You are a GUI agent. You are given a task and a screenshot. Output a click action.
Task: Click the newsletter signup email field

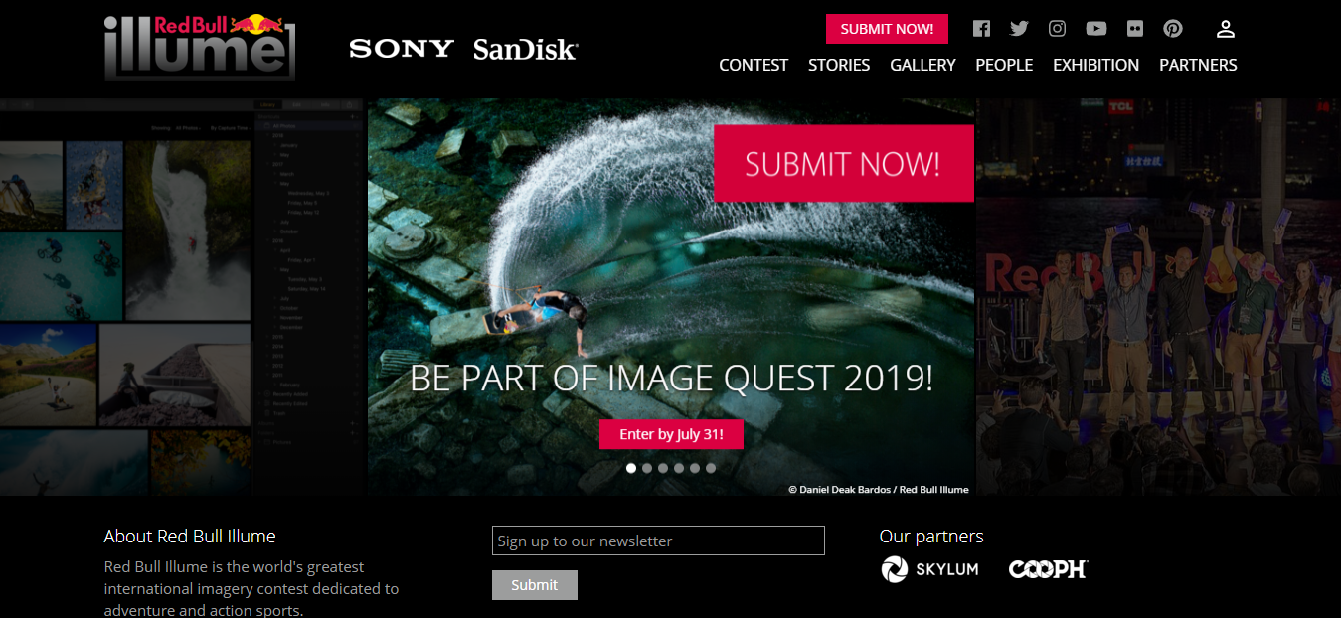point(658,541)
